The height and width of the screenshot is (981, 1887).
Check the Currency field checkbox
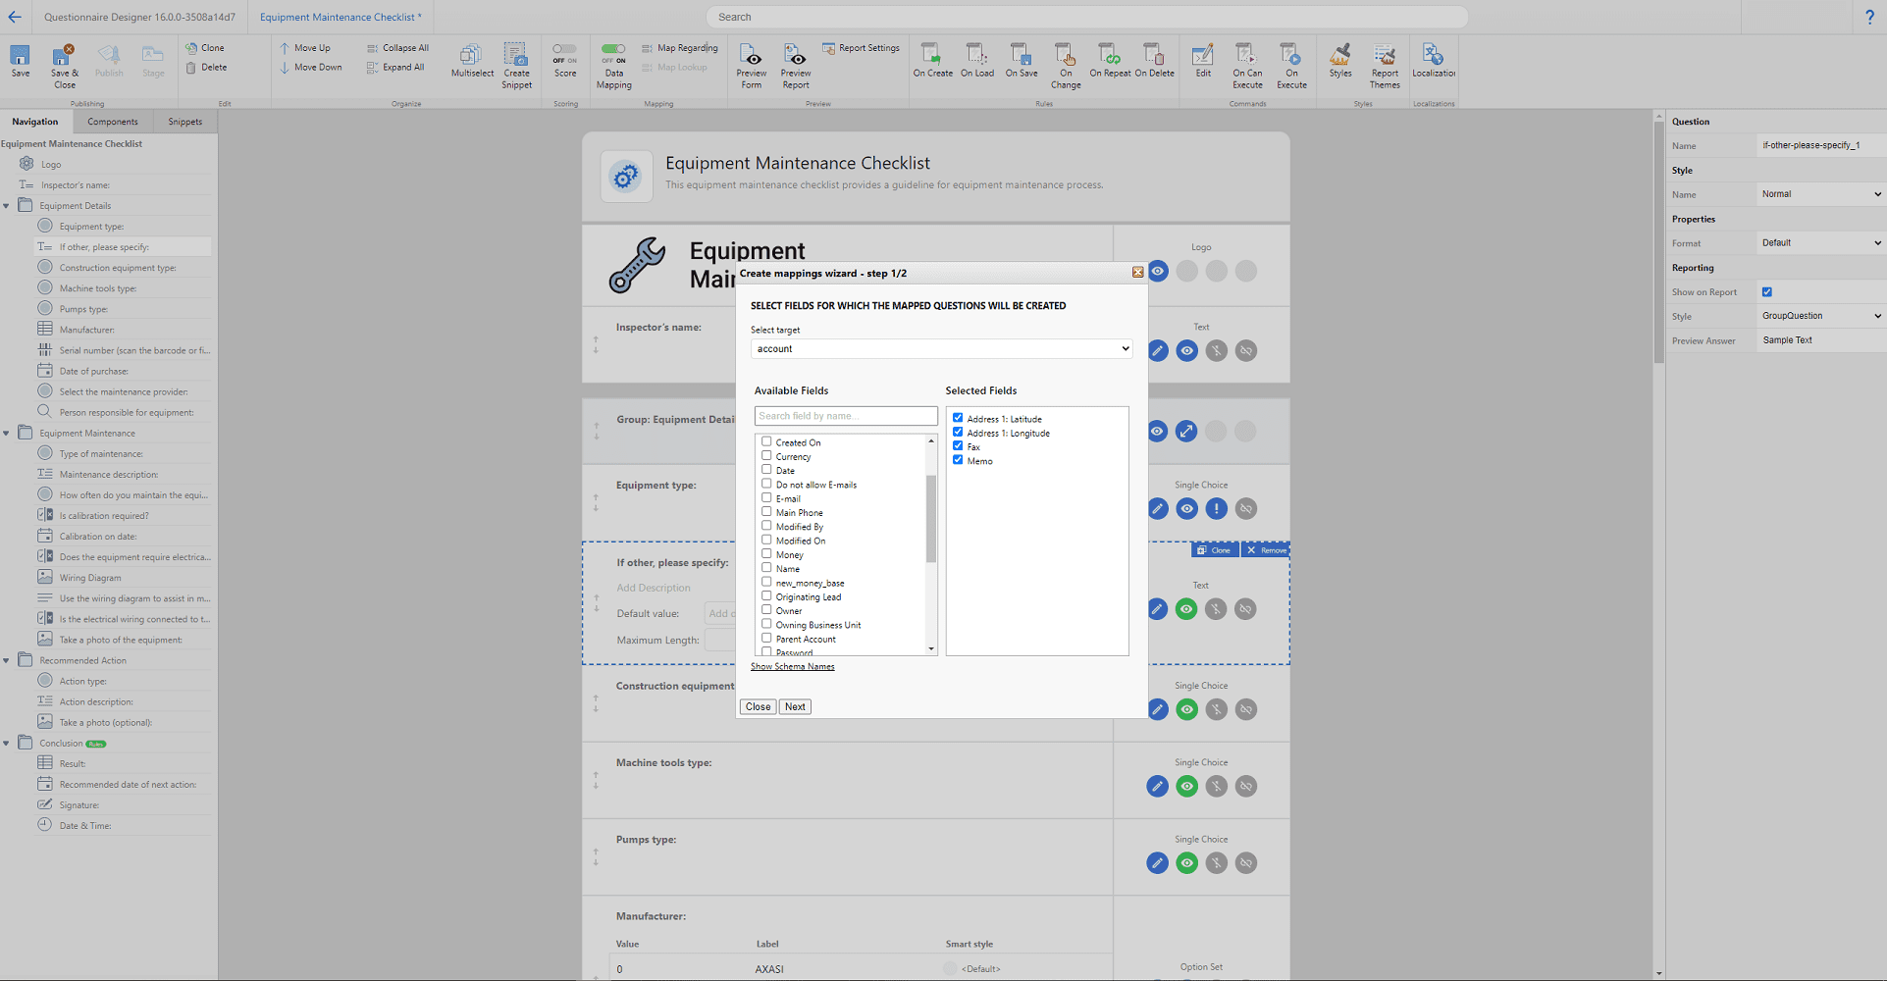point(766,456)
